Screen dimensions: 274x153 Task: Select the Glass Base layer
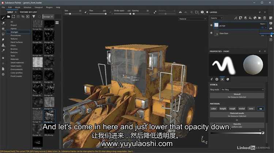237,33
